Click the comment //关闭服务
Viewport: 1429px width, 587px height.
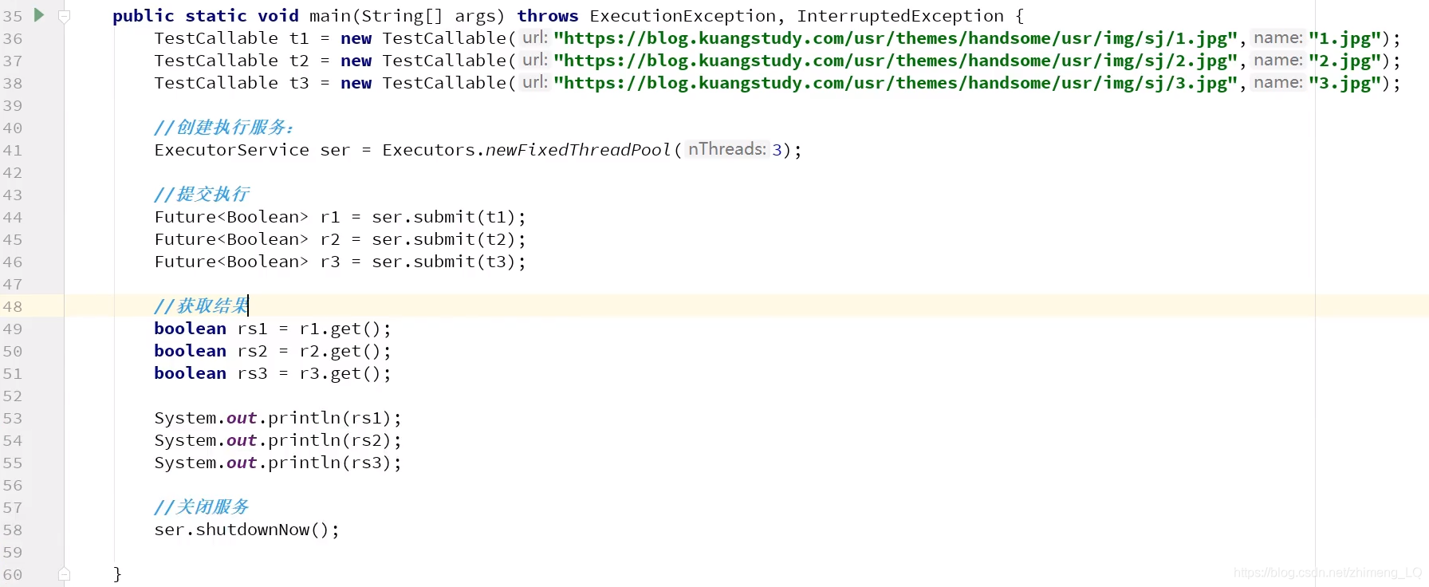click(x=202, y=507)
